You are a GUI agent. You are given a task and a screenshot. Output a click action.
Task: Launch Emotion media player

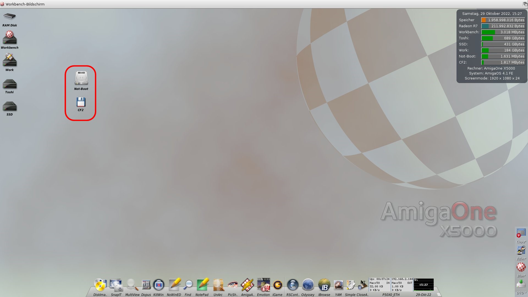tap(263, 285)
